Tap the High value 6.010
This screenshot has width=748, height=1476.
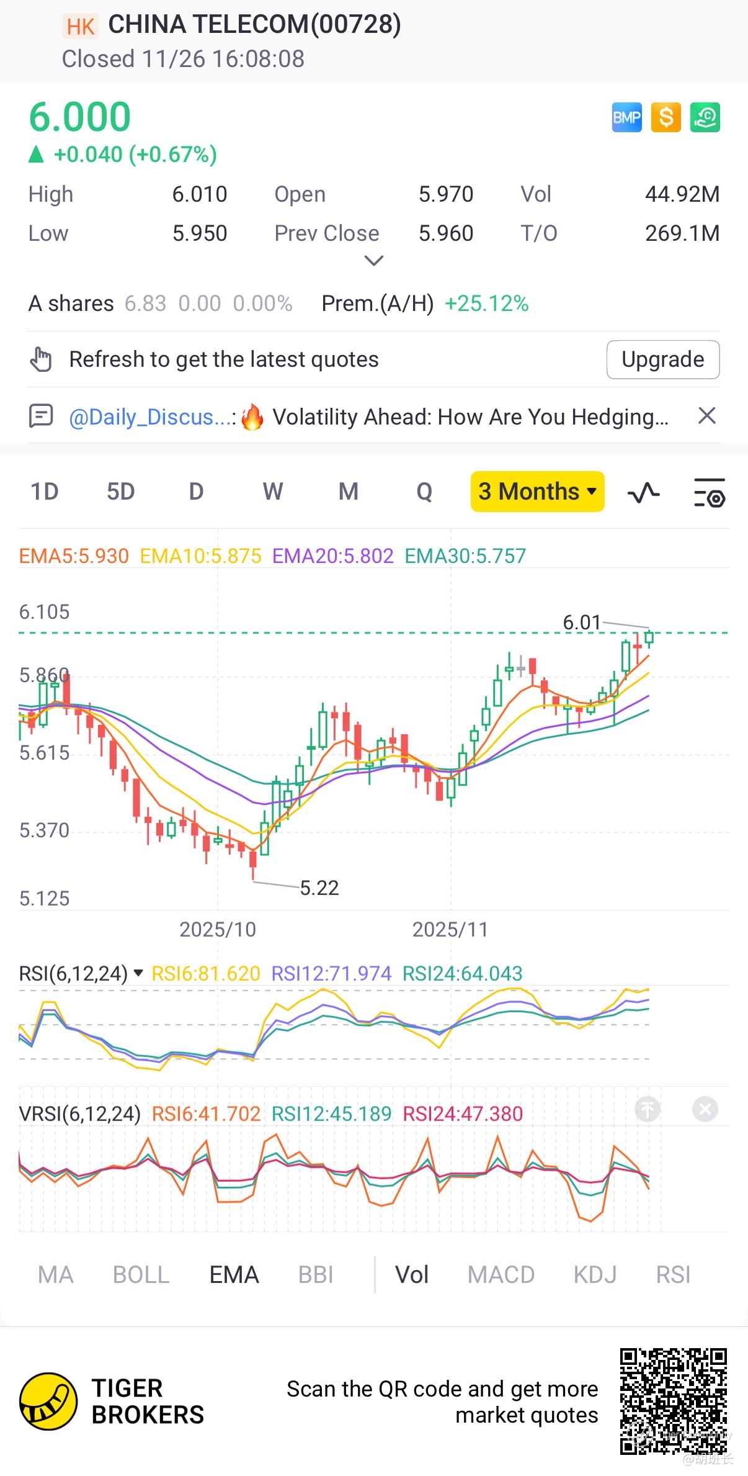[200, 194]
